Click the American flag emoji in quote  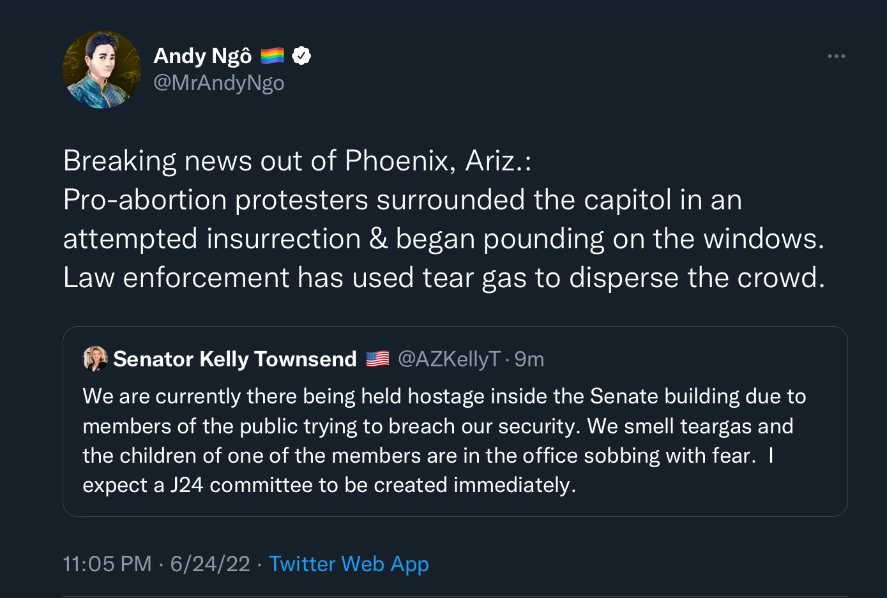pos(377,359)
